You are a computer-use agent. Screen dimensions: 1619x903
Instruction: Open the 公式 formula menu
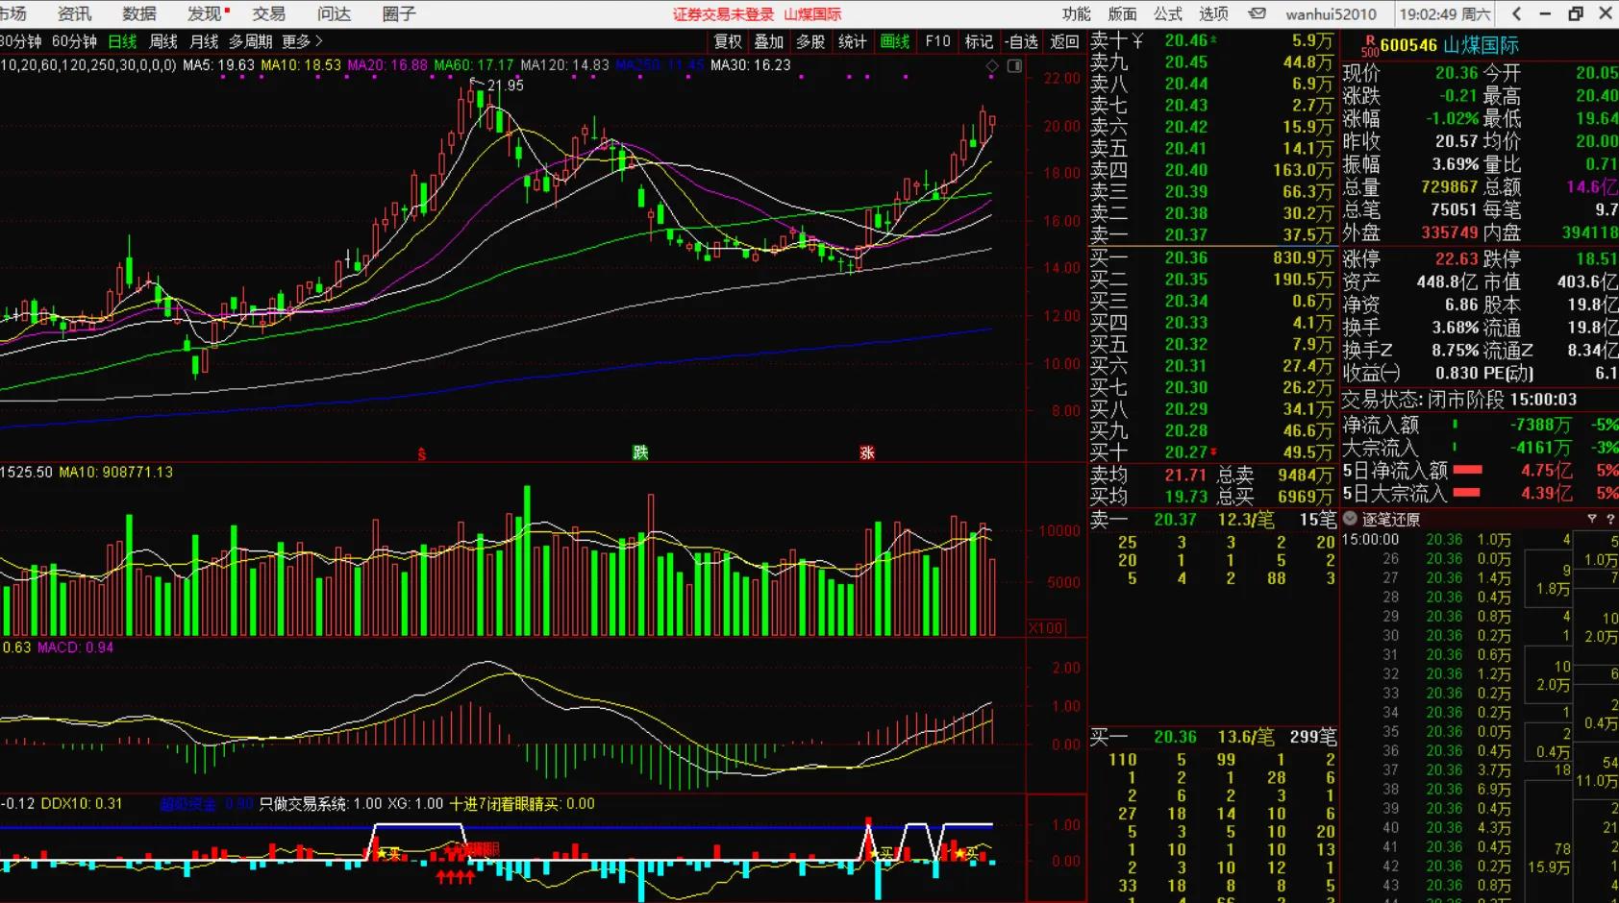coord(1168,13)
